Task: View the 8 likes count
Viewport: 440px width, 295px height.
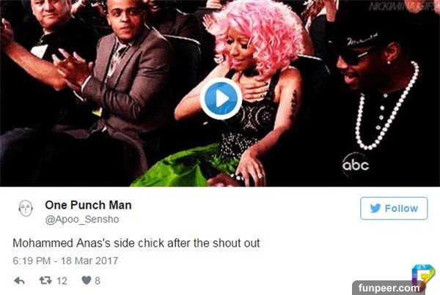Action: (98, 280)
